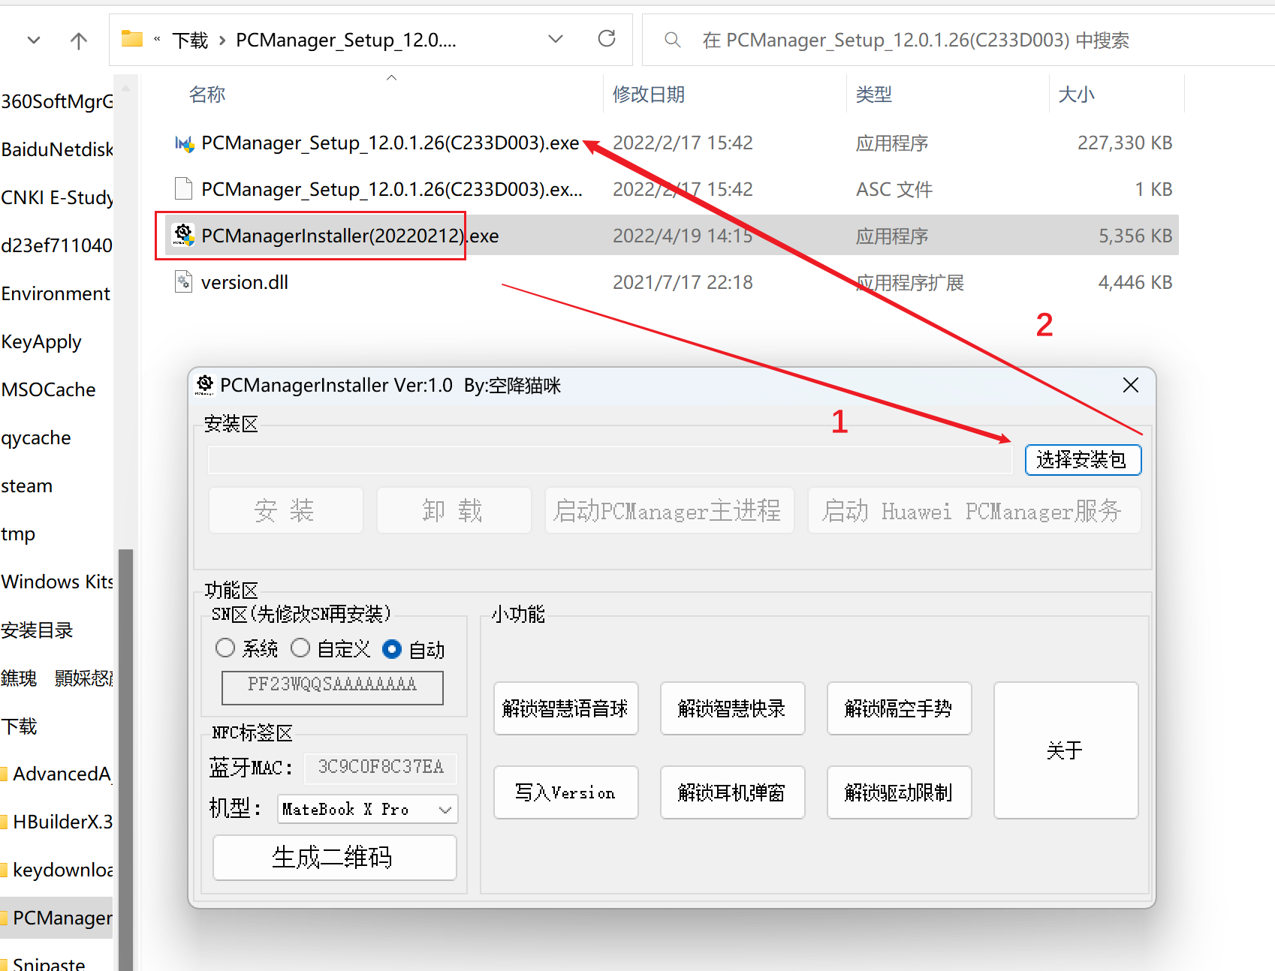Image resolution: width=1275 pixels, height=971 pixels.
Task: Select file name version.dll
Action: (245, 283)
